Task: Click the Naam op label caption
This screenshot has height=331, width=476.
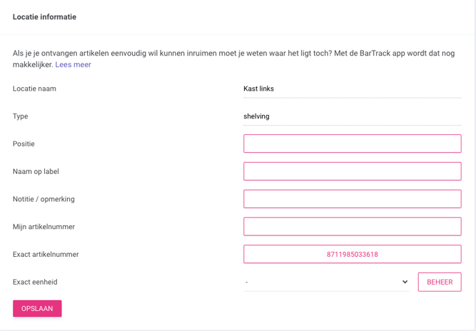Action: click(x=36, y=172)
